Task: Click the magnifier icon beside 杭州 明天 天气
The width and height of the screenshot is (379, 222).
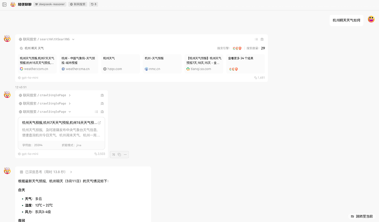Action: pyautogui.click(x=21, y=48)
